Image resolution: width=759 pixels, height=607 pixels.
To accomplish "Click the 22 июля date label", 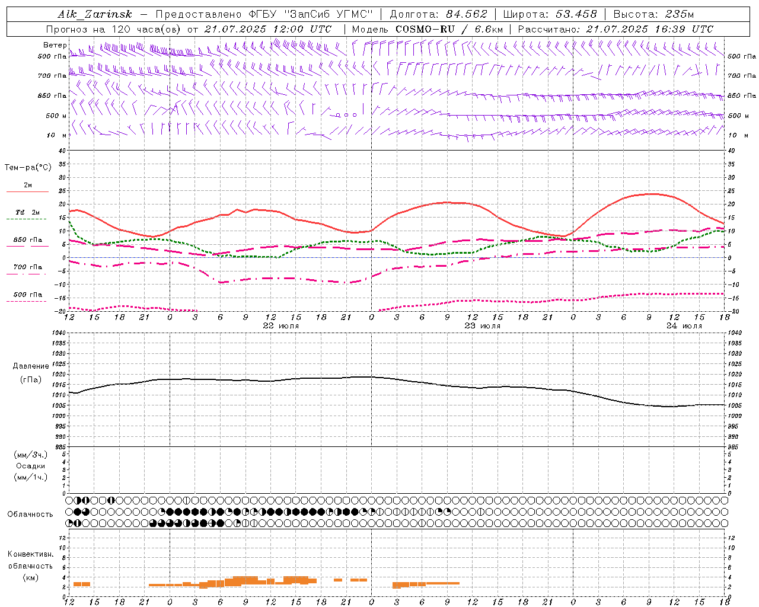I will pyautogui.click(x=281, y=326).
